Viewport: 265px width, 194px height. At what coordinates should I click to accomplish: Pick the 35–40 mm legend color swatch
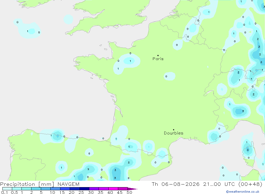[x=104, y=189]
